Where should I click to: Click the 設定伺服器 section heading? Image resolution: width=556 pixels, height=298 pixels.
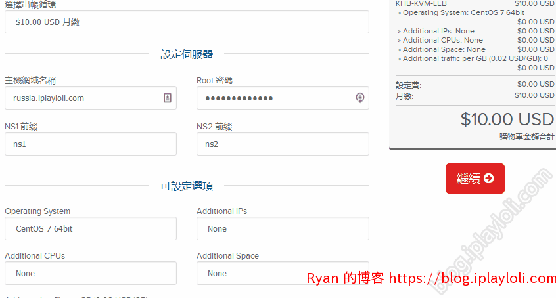(187, 54)
